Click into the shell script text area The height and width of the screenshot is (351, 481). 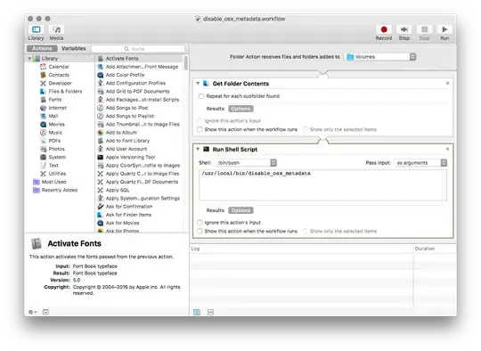pyautogui.click(x=322, y=185)
